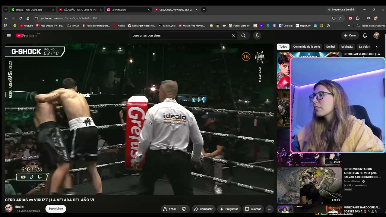
Task: Open a new browser tab
Action: [204, 10]
